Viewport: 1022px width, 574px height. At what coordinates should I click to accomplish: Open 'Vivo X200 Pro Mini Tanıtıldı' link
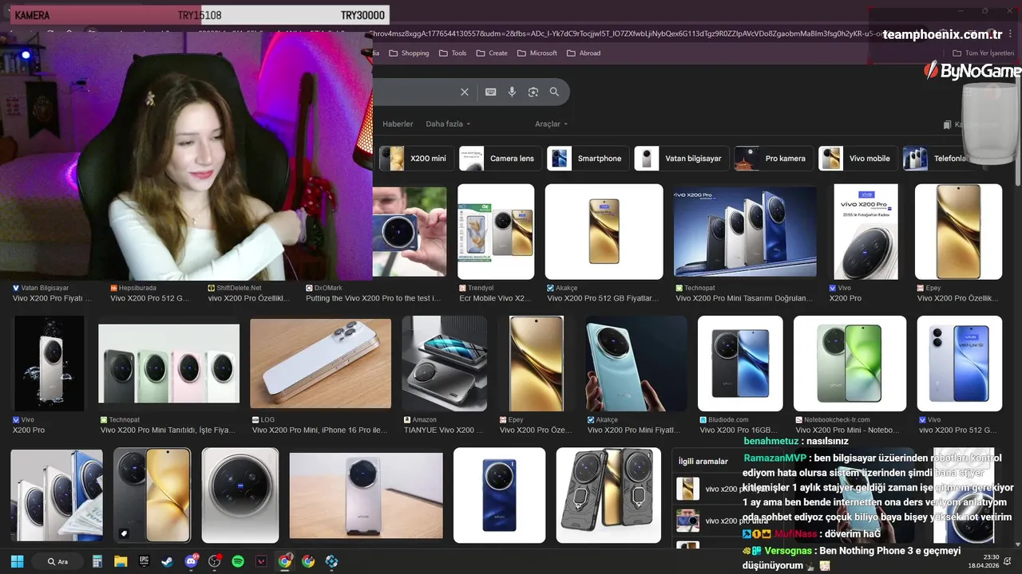coord(168,430)
